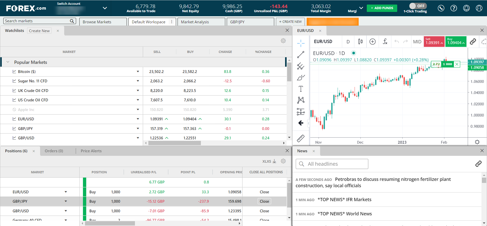Click CREATE NEW workspace button

coord(290,22)
